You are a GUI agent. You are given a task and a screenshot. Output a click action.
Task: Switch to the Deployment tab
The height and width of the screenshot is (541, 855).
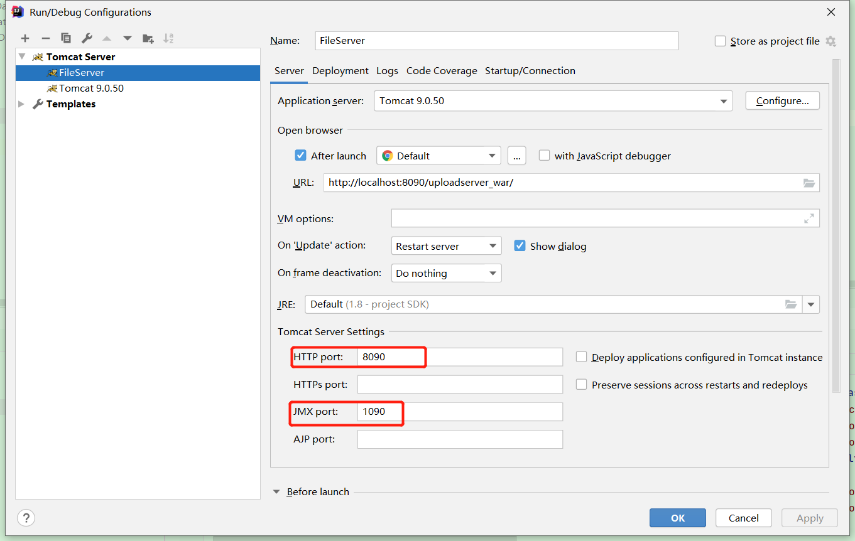coord(340,71)
